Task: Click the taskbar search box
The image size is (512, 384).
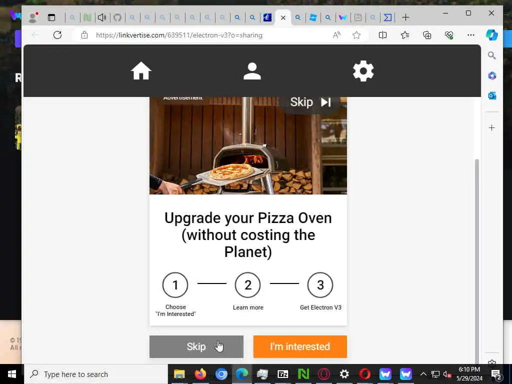Action: [96, 374]
